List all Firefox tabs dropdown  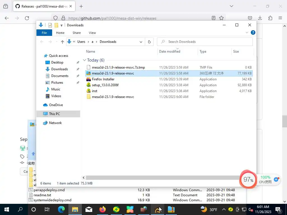tap(232, 6)
